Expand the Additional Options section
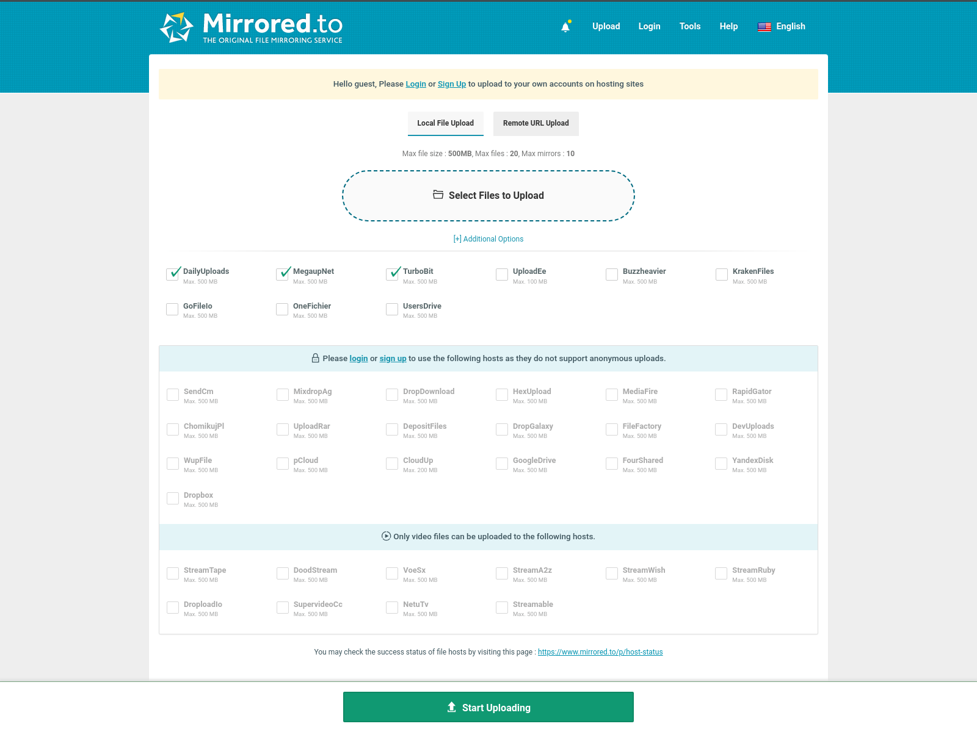This screenshot has width=977, height=732. [488, 239]
